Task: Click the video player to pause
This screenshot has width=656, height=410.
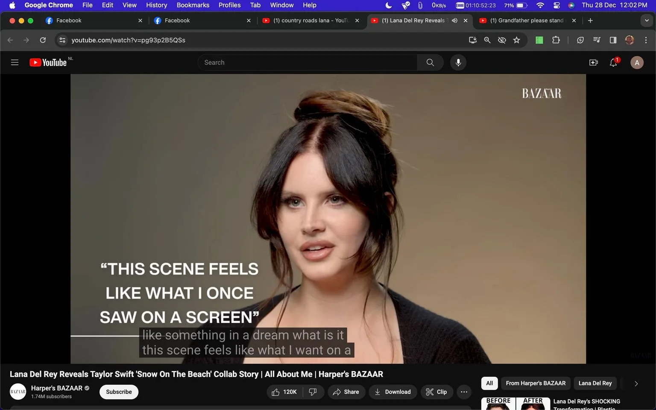Action: (x=328, y=219)
